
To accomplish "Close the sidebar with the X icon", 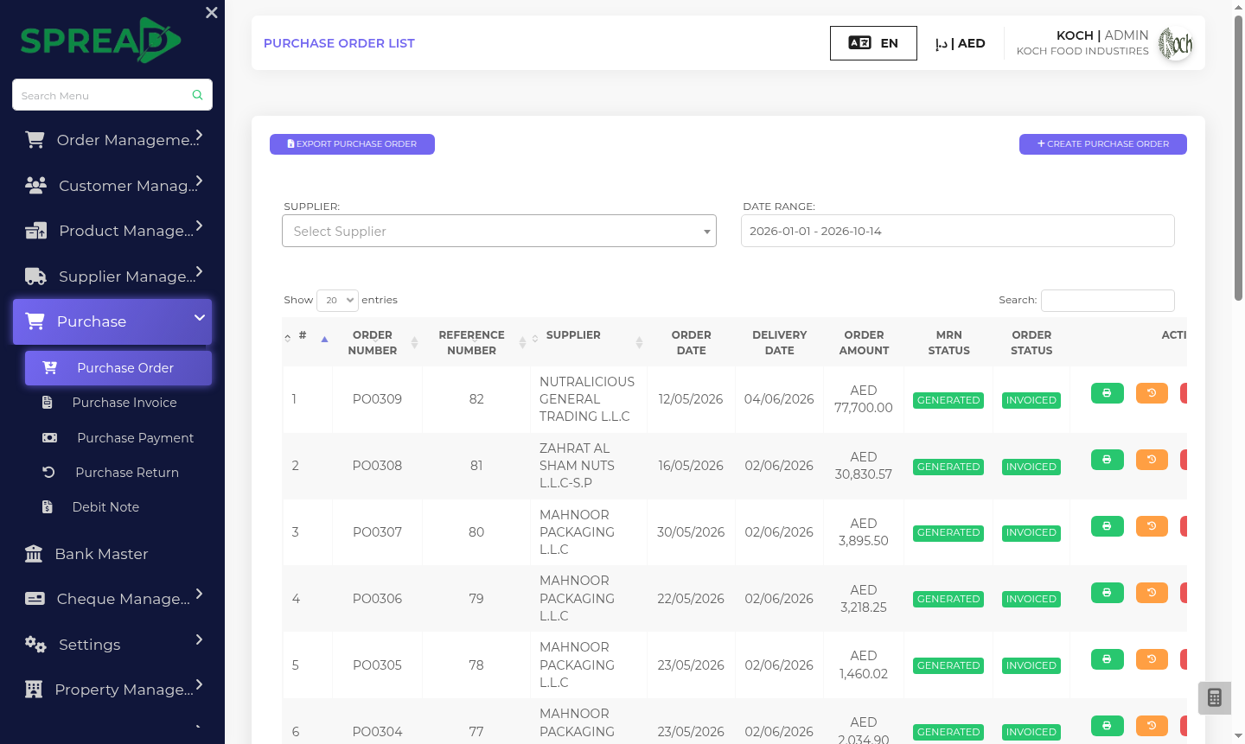I will click(x=212, y=13).
